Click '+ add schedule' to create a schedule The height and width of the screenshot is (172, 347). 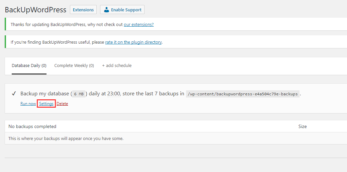point(117,66)
